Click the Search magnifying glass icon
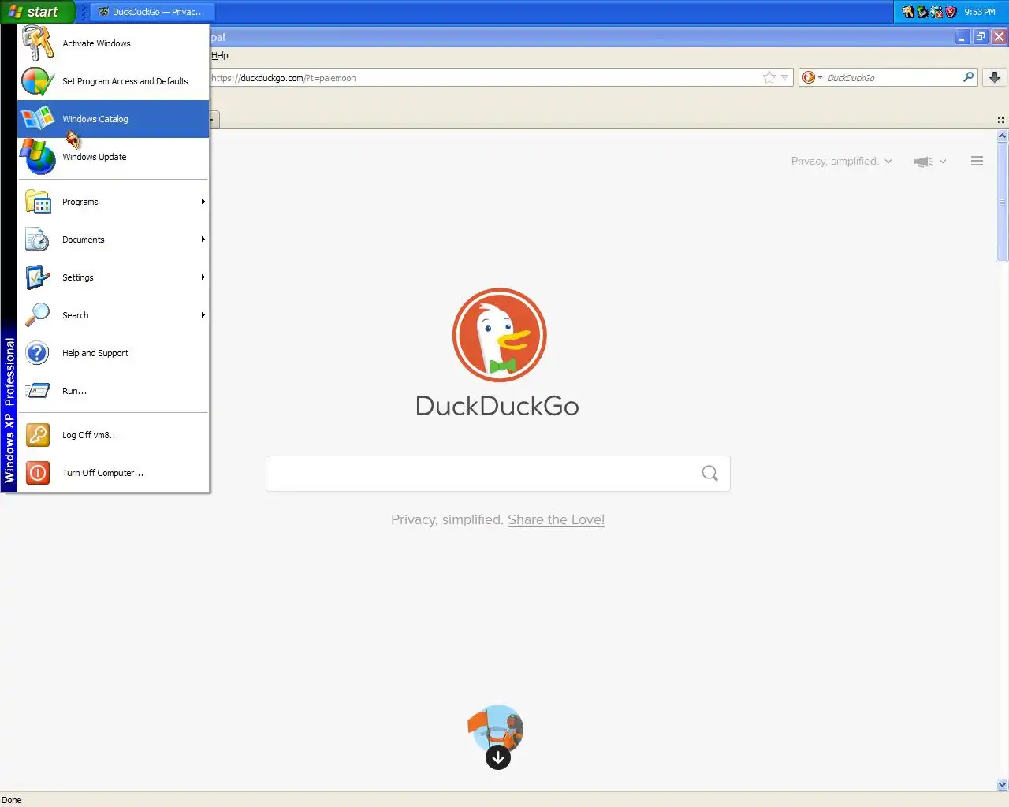1009x807 pixels. 38,315
